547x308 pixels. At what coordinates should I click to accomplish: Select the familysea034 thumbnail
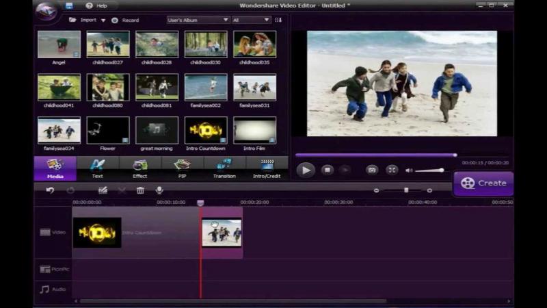pyautogui.click(x=59, y=130)
